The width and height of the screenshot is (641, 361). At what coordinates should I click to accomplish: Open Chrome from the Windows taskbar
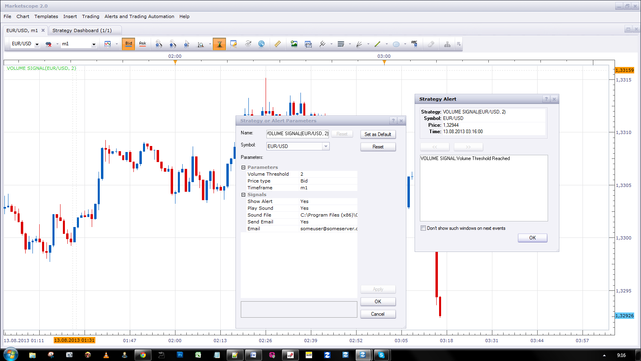point(143,355)
